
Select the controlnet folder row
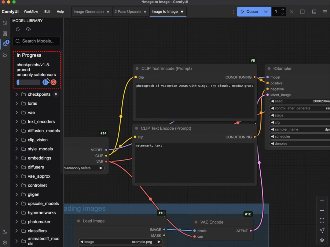tap(37, 185)
